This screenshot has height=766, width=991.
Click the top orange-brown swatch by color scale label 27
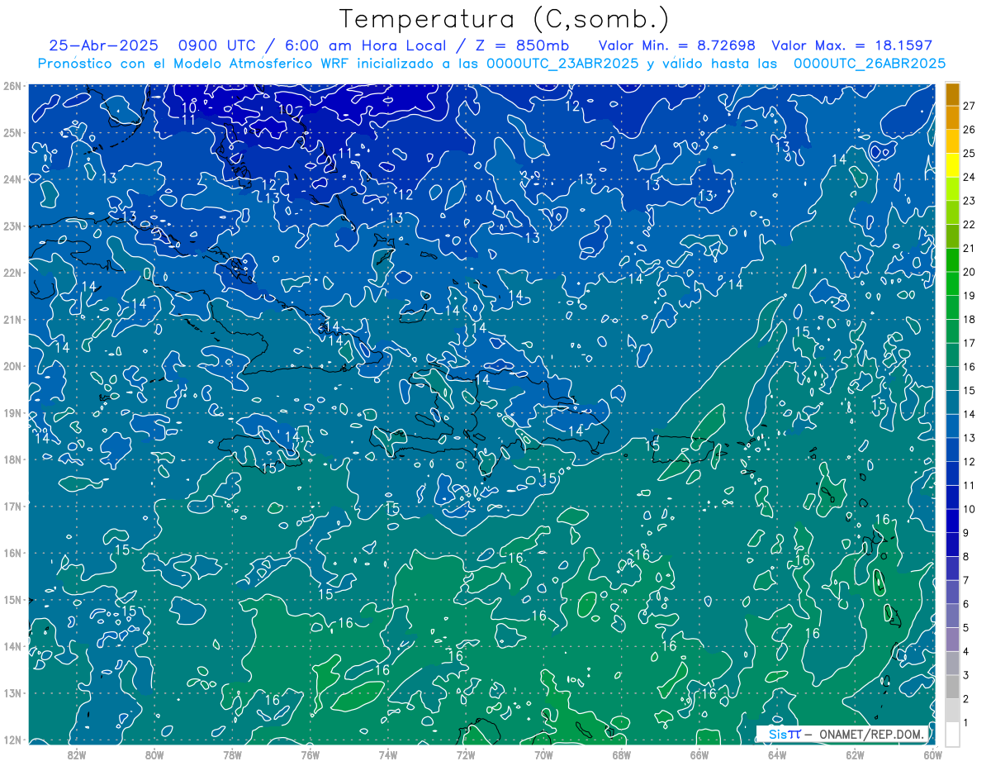pyautogui.click(x=953, y=94)
